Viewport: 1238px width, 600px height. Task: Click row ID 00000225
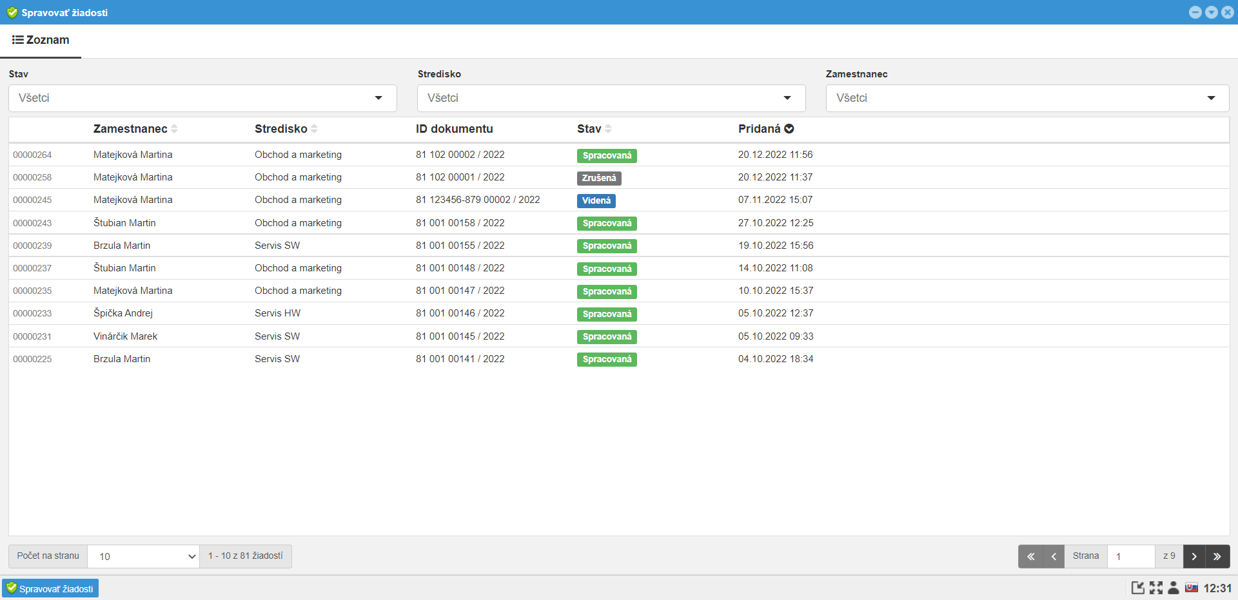(32, 359)
